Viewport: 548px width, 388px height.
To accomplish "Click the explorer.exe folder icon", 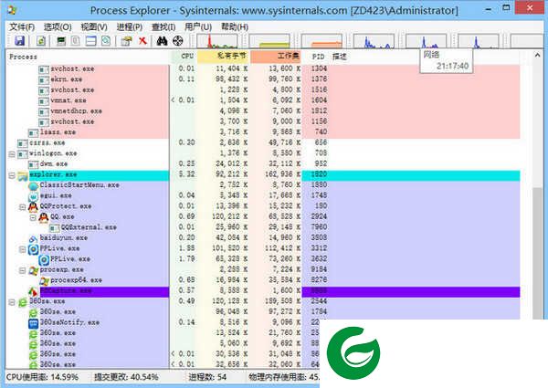I will click(23, 175).
